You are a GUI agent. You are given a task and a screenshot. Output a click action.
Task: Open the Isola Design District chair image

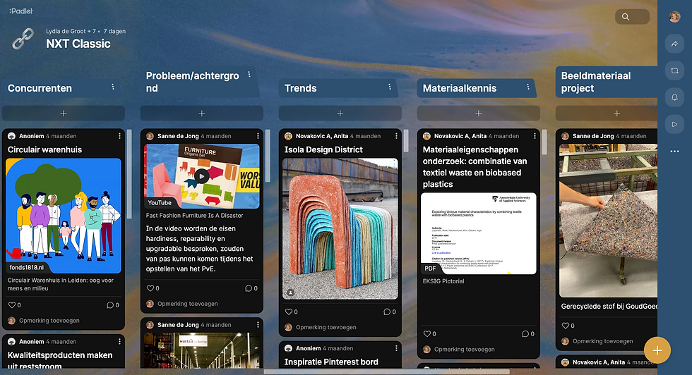[340, 228]
